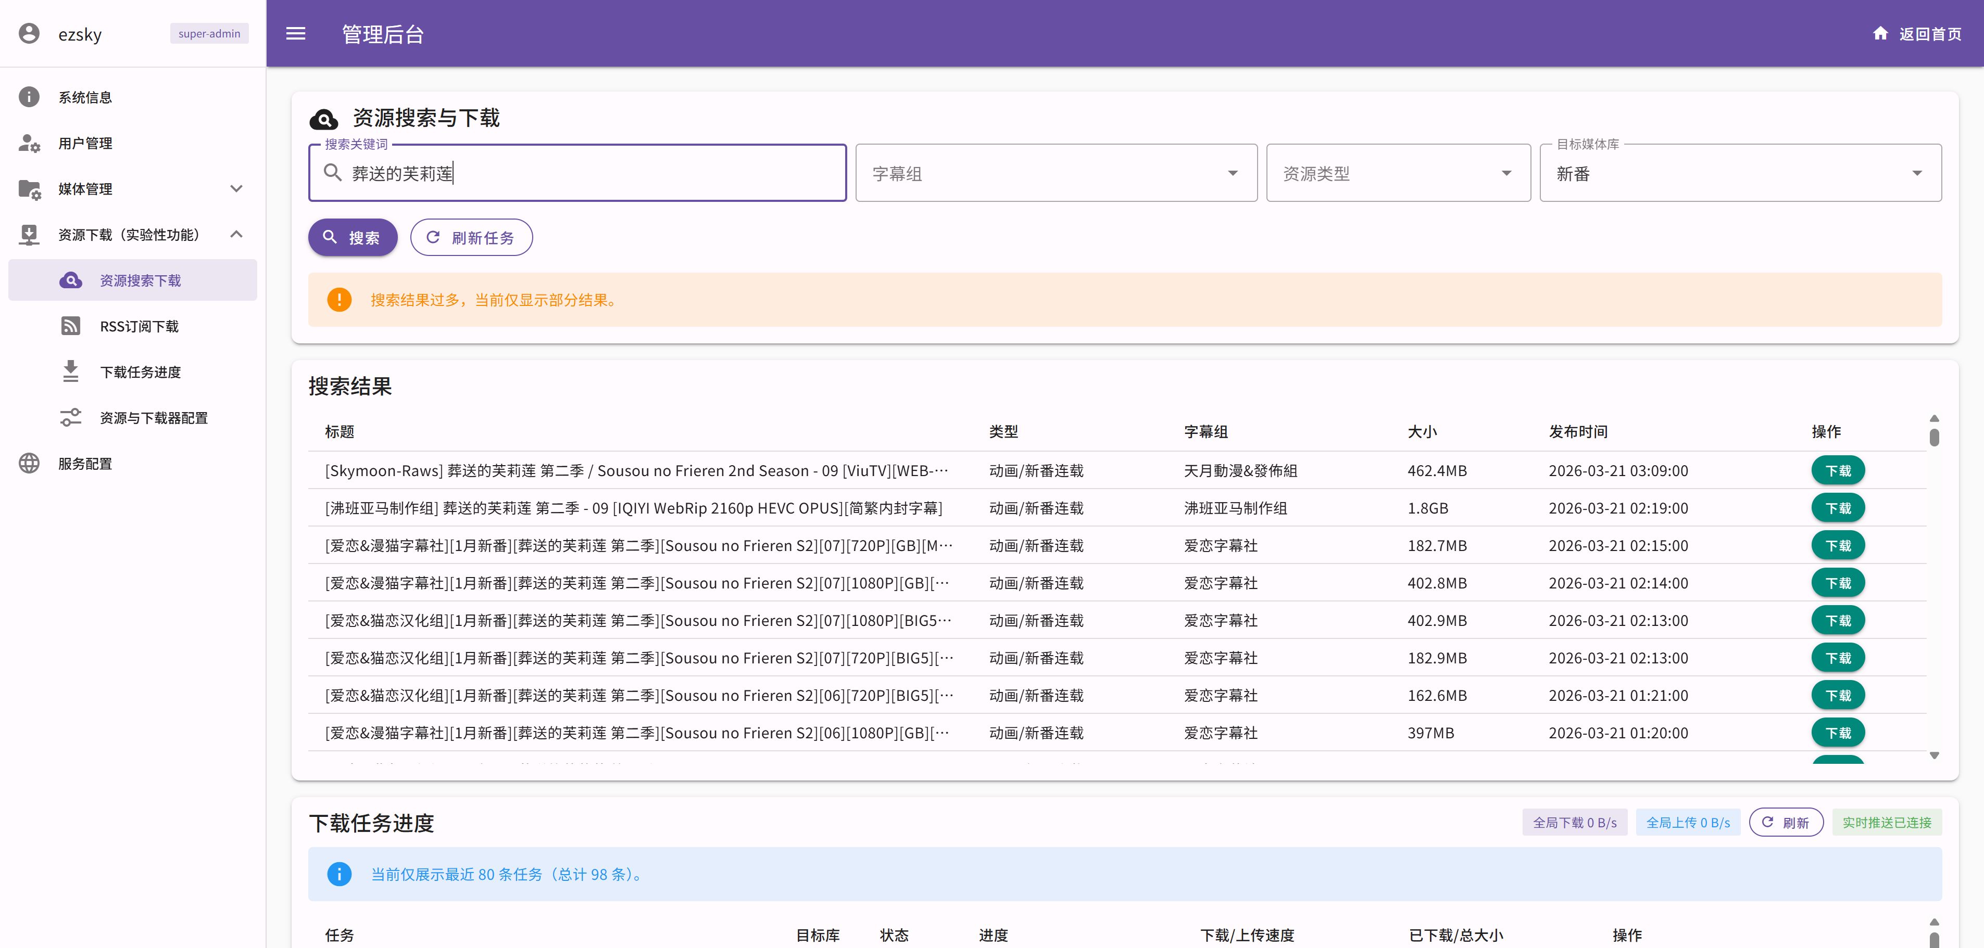This screenshot has height=948, width=1984.
Task: Click the ezsky user avatar icon
Action: tap(29, 34)
